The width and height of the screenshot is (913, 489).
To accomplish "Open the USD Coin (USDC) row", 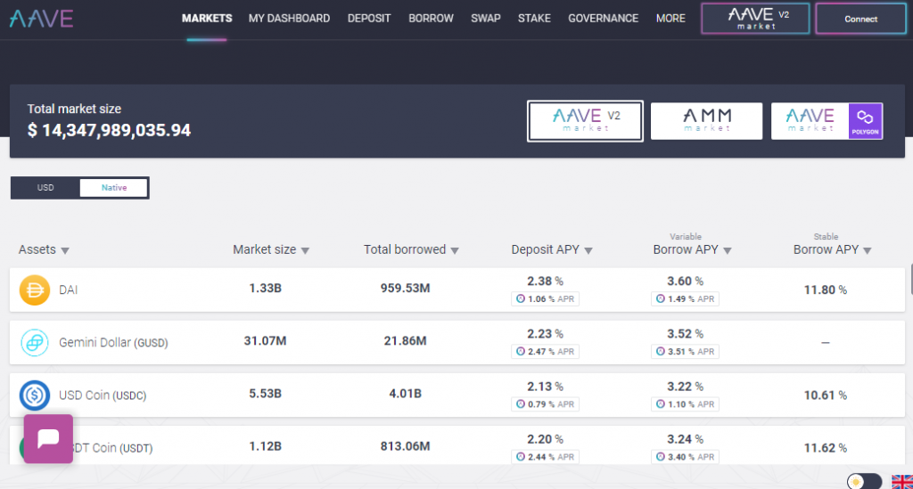I will click(457, 395).
